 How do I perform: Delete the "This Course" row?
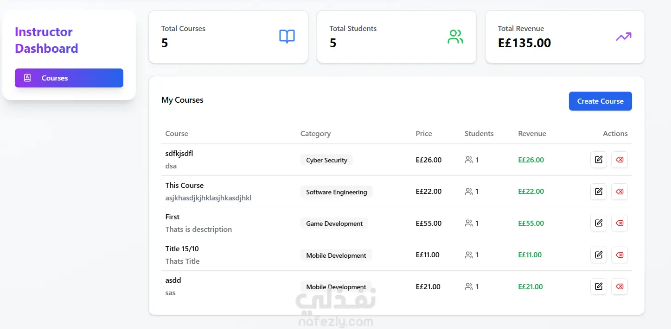(x=619, y=192)
